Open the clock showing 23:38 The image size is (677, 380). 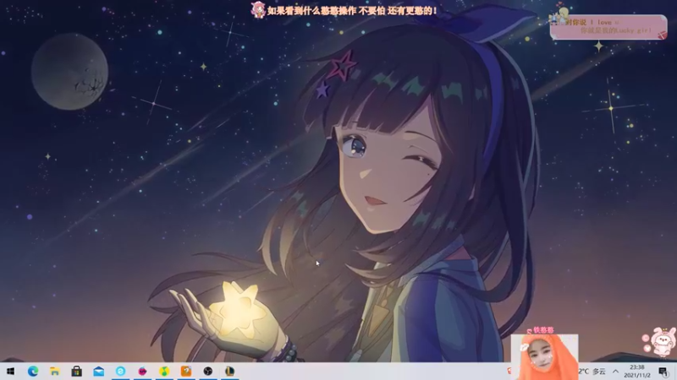pos(637,372)
